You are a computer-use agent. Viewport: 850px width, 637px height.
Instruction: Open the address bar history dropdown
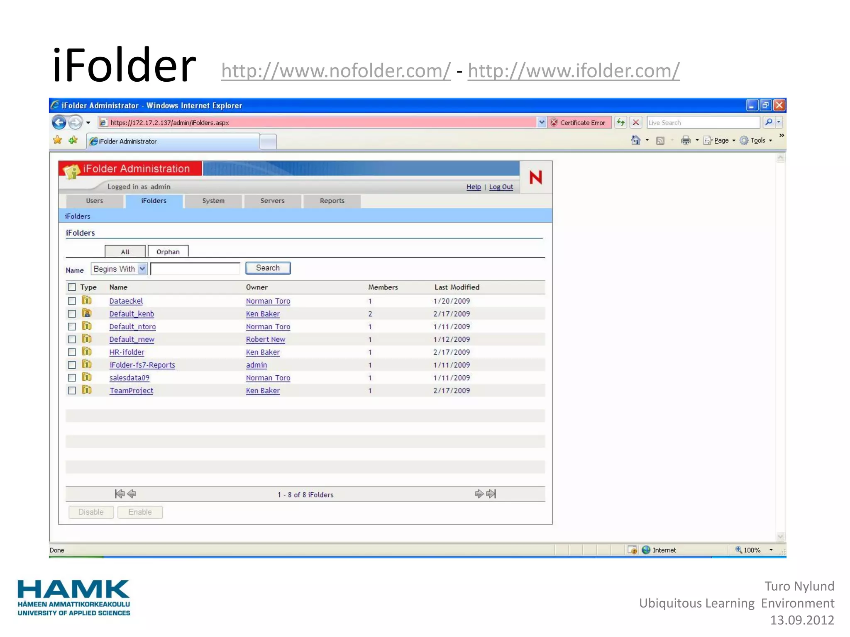[541, 122]
